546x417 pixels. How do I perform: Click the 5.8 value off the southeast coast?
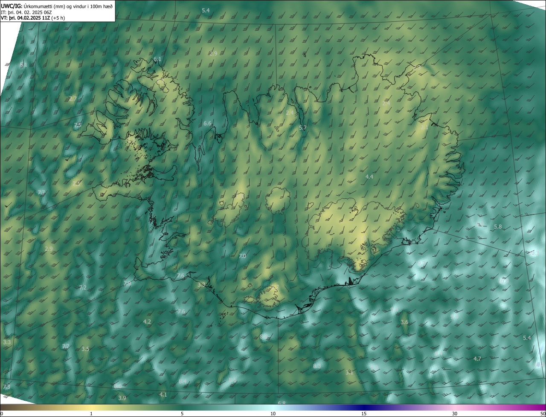point(498,226)
